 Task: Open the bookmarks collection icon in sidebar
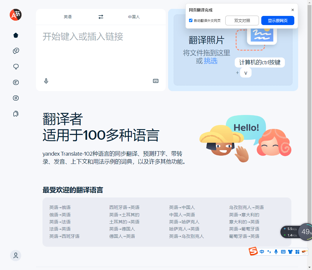pos(16,114)
